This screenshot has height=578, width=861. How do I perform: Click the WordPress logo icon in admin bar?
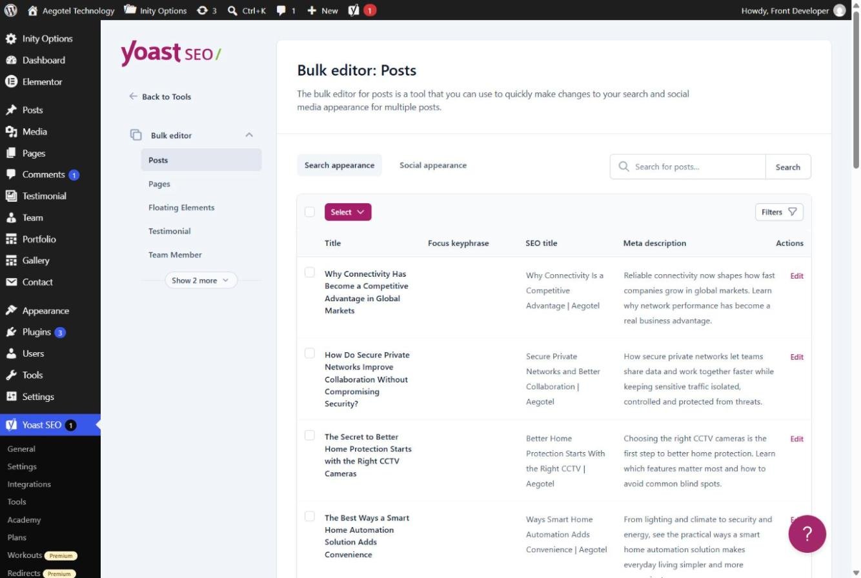click(x=10, y=10)
